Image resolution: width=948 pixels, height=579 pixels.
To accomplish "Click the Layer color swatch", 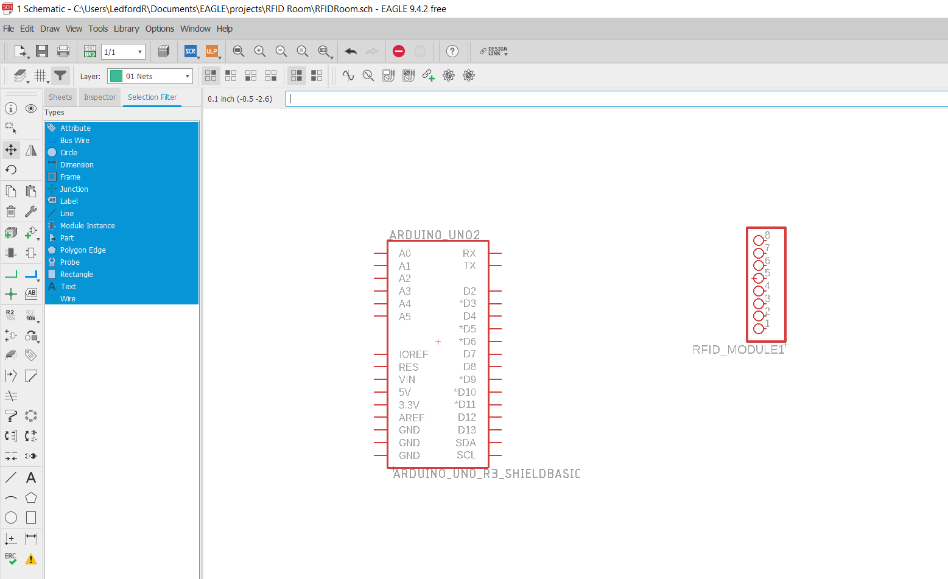I will 116,76.
